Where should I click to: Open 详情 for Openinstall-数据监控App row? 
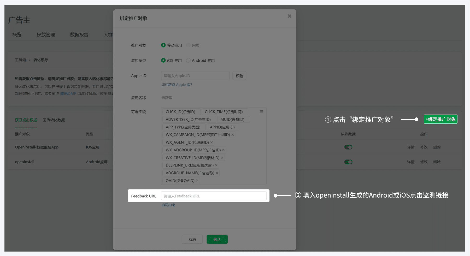click(x=411, y=147)
